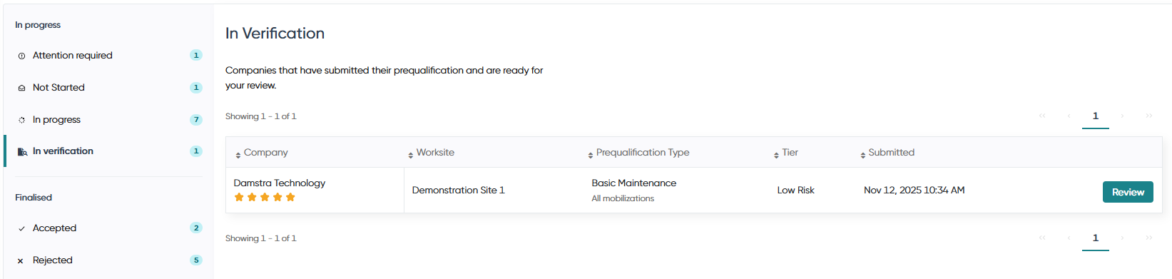The height and width of the screenshot is (279, 1172).
Task: Review Damstra Technology's prequalification
Action: 1128,192
